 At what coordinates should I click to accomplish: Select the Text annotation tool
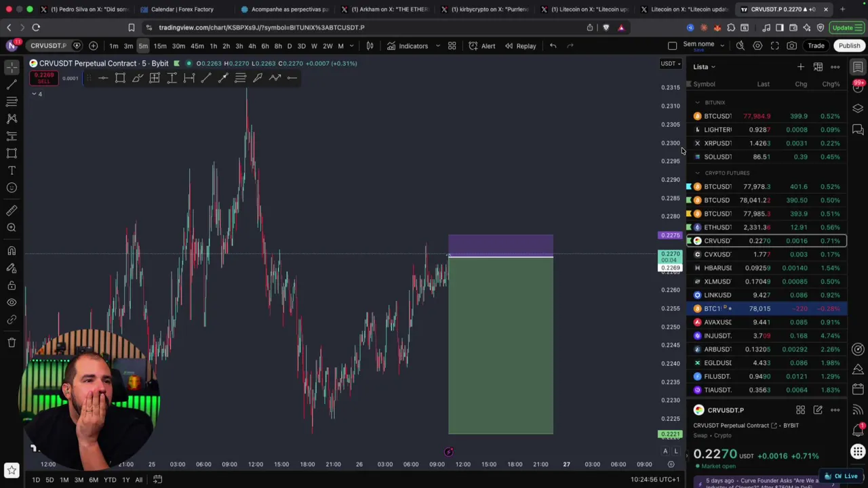12,170
